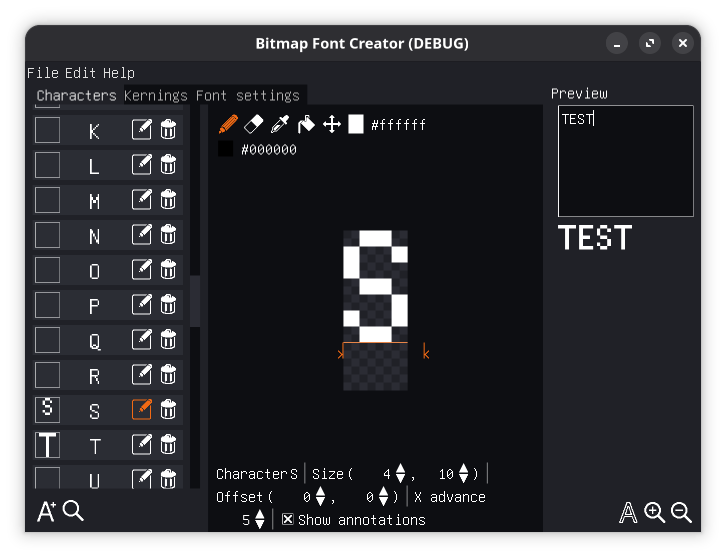This screenshot has height=557, width=726.
Task: Edit character R with its pencil icon
Action: 142,374
